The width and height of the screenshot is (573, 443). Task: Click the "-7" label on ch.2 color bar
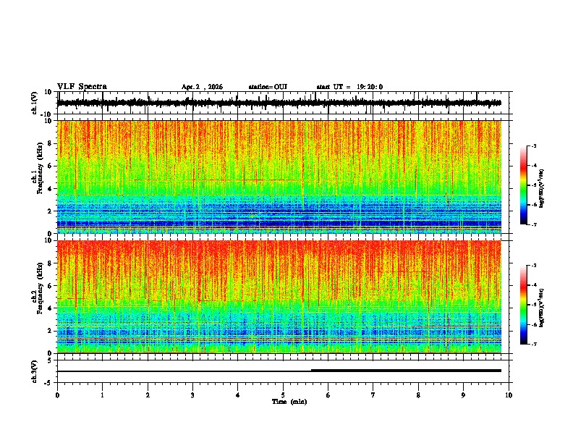(x=534, y=344)
